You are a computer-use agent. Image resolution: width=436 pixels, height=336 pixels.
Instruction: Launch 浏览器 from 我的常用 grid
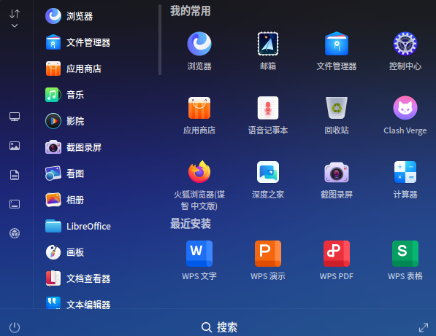(x=199, y=51)
